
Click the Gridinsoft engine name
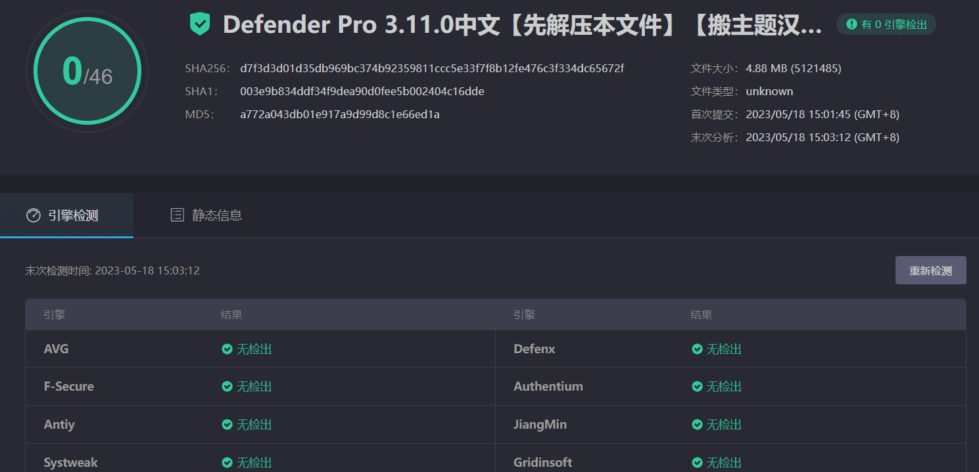click(543, 463)
